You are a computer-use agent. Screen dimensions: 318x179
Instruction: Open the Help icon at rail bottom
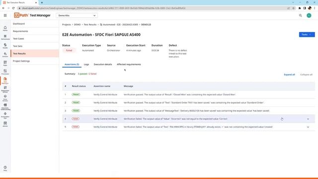tap(5, 169)
